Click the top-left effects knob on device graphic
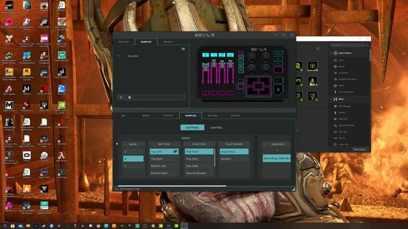Image resolution: width=408 pixels, height=229 pixels. (251, 57)
